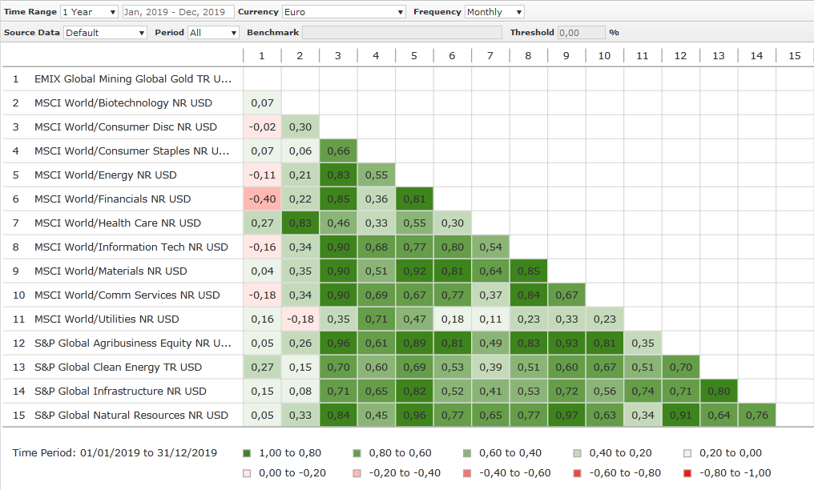Open the Frequency Monthly dropdown

pyautogui.click(x=494, y=12)
